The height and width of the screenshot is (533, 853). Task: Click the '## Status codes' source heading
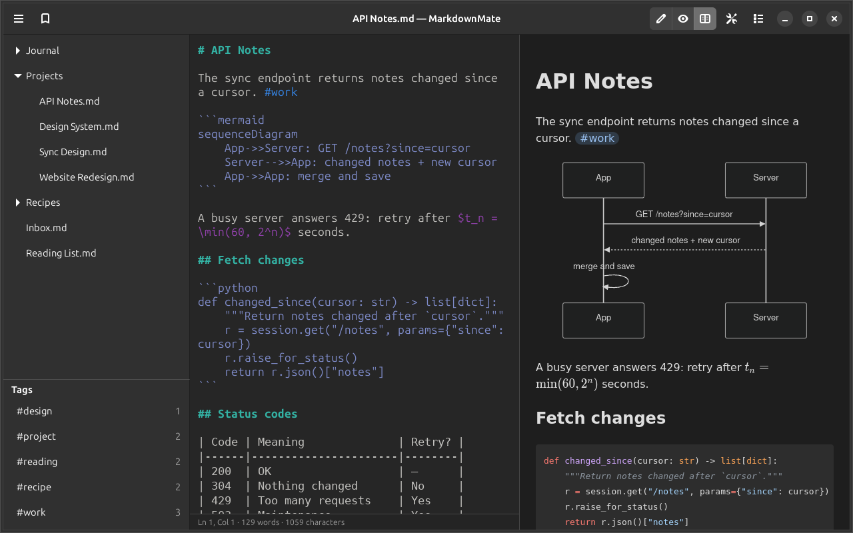pos(248,414)
